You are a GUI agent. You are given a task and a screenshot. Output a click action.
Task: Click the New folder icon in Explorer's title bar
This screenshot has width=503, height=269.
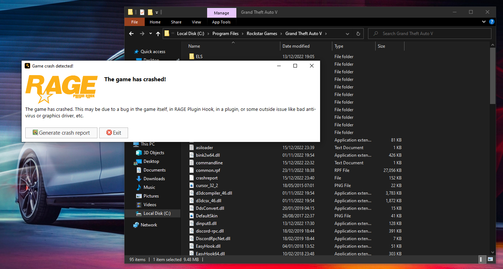pos(150,12)
